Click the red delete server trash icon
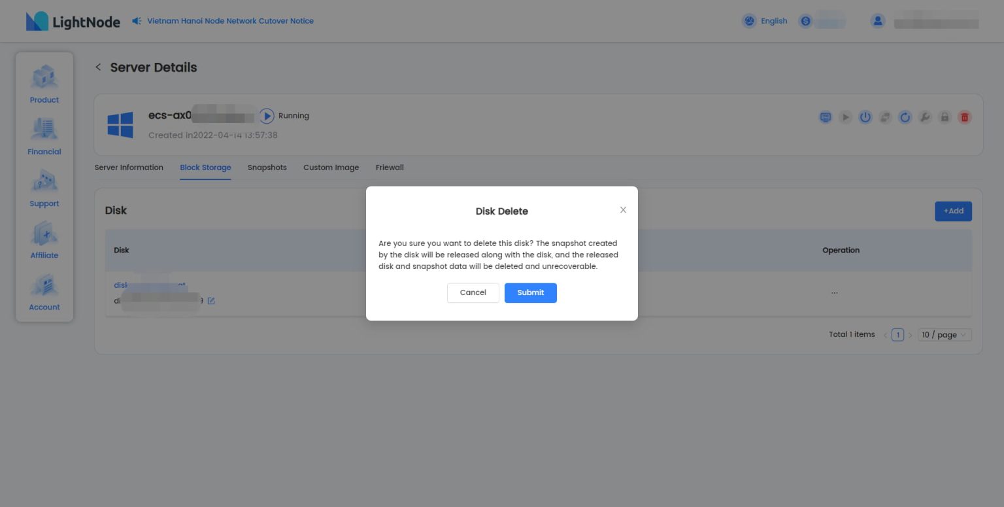The height and width of the screenshot is (507, 1004). 964,117
